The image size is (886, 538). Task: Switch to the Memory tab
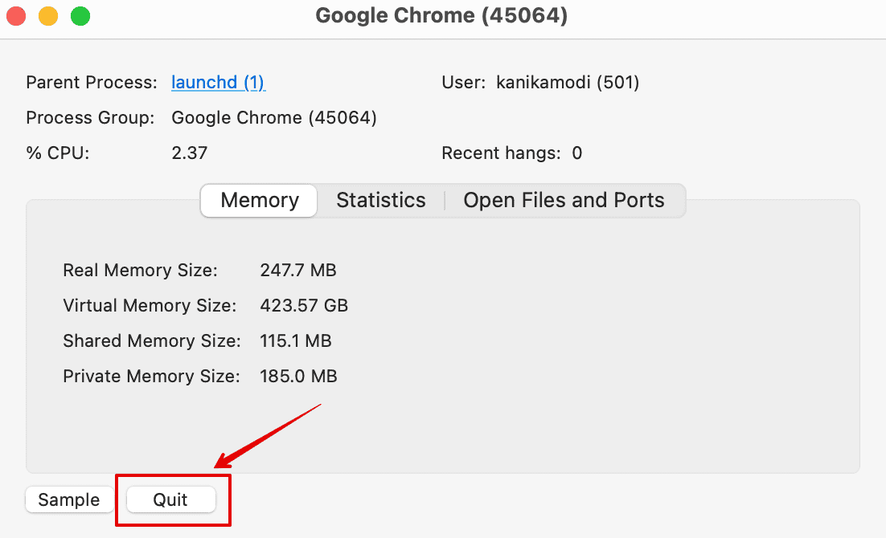(259, 201)
